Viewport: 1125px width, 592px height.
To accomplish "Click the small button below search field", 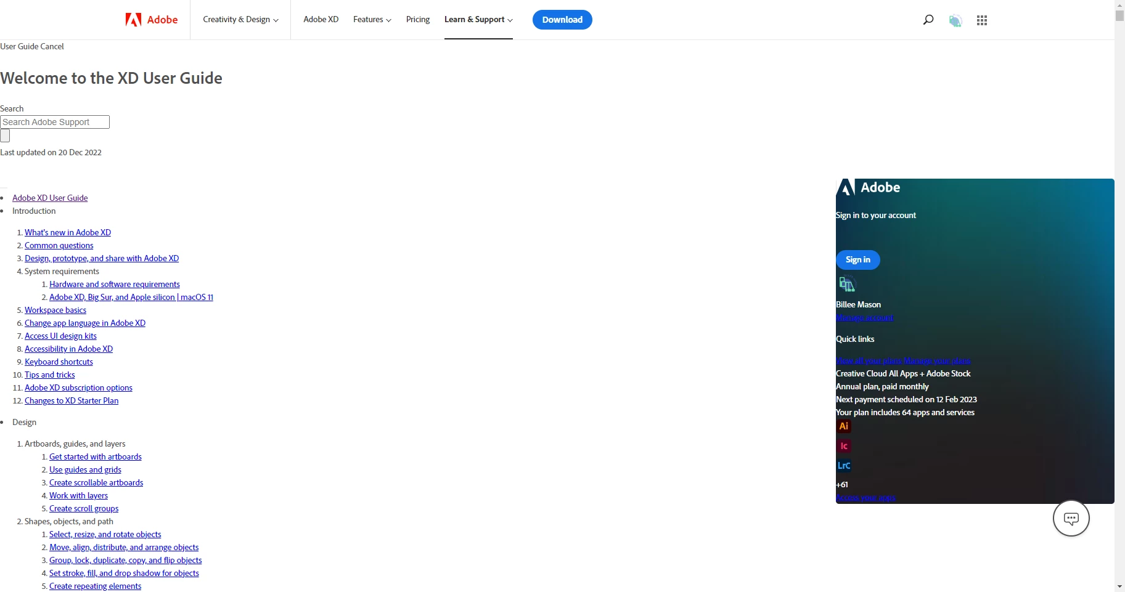I will [x=5, y=136].
